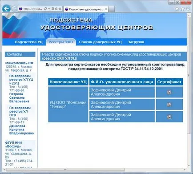
Task: Select the УЦ ООО "Компания "Тензор" cell
Action: click(x=68, y=105)
